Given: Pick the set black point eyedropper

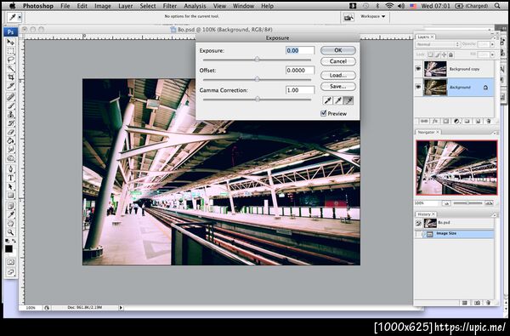Looking at the screenshot, I should [328, 100].
